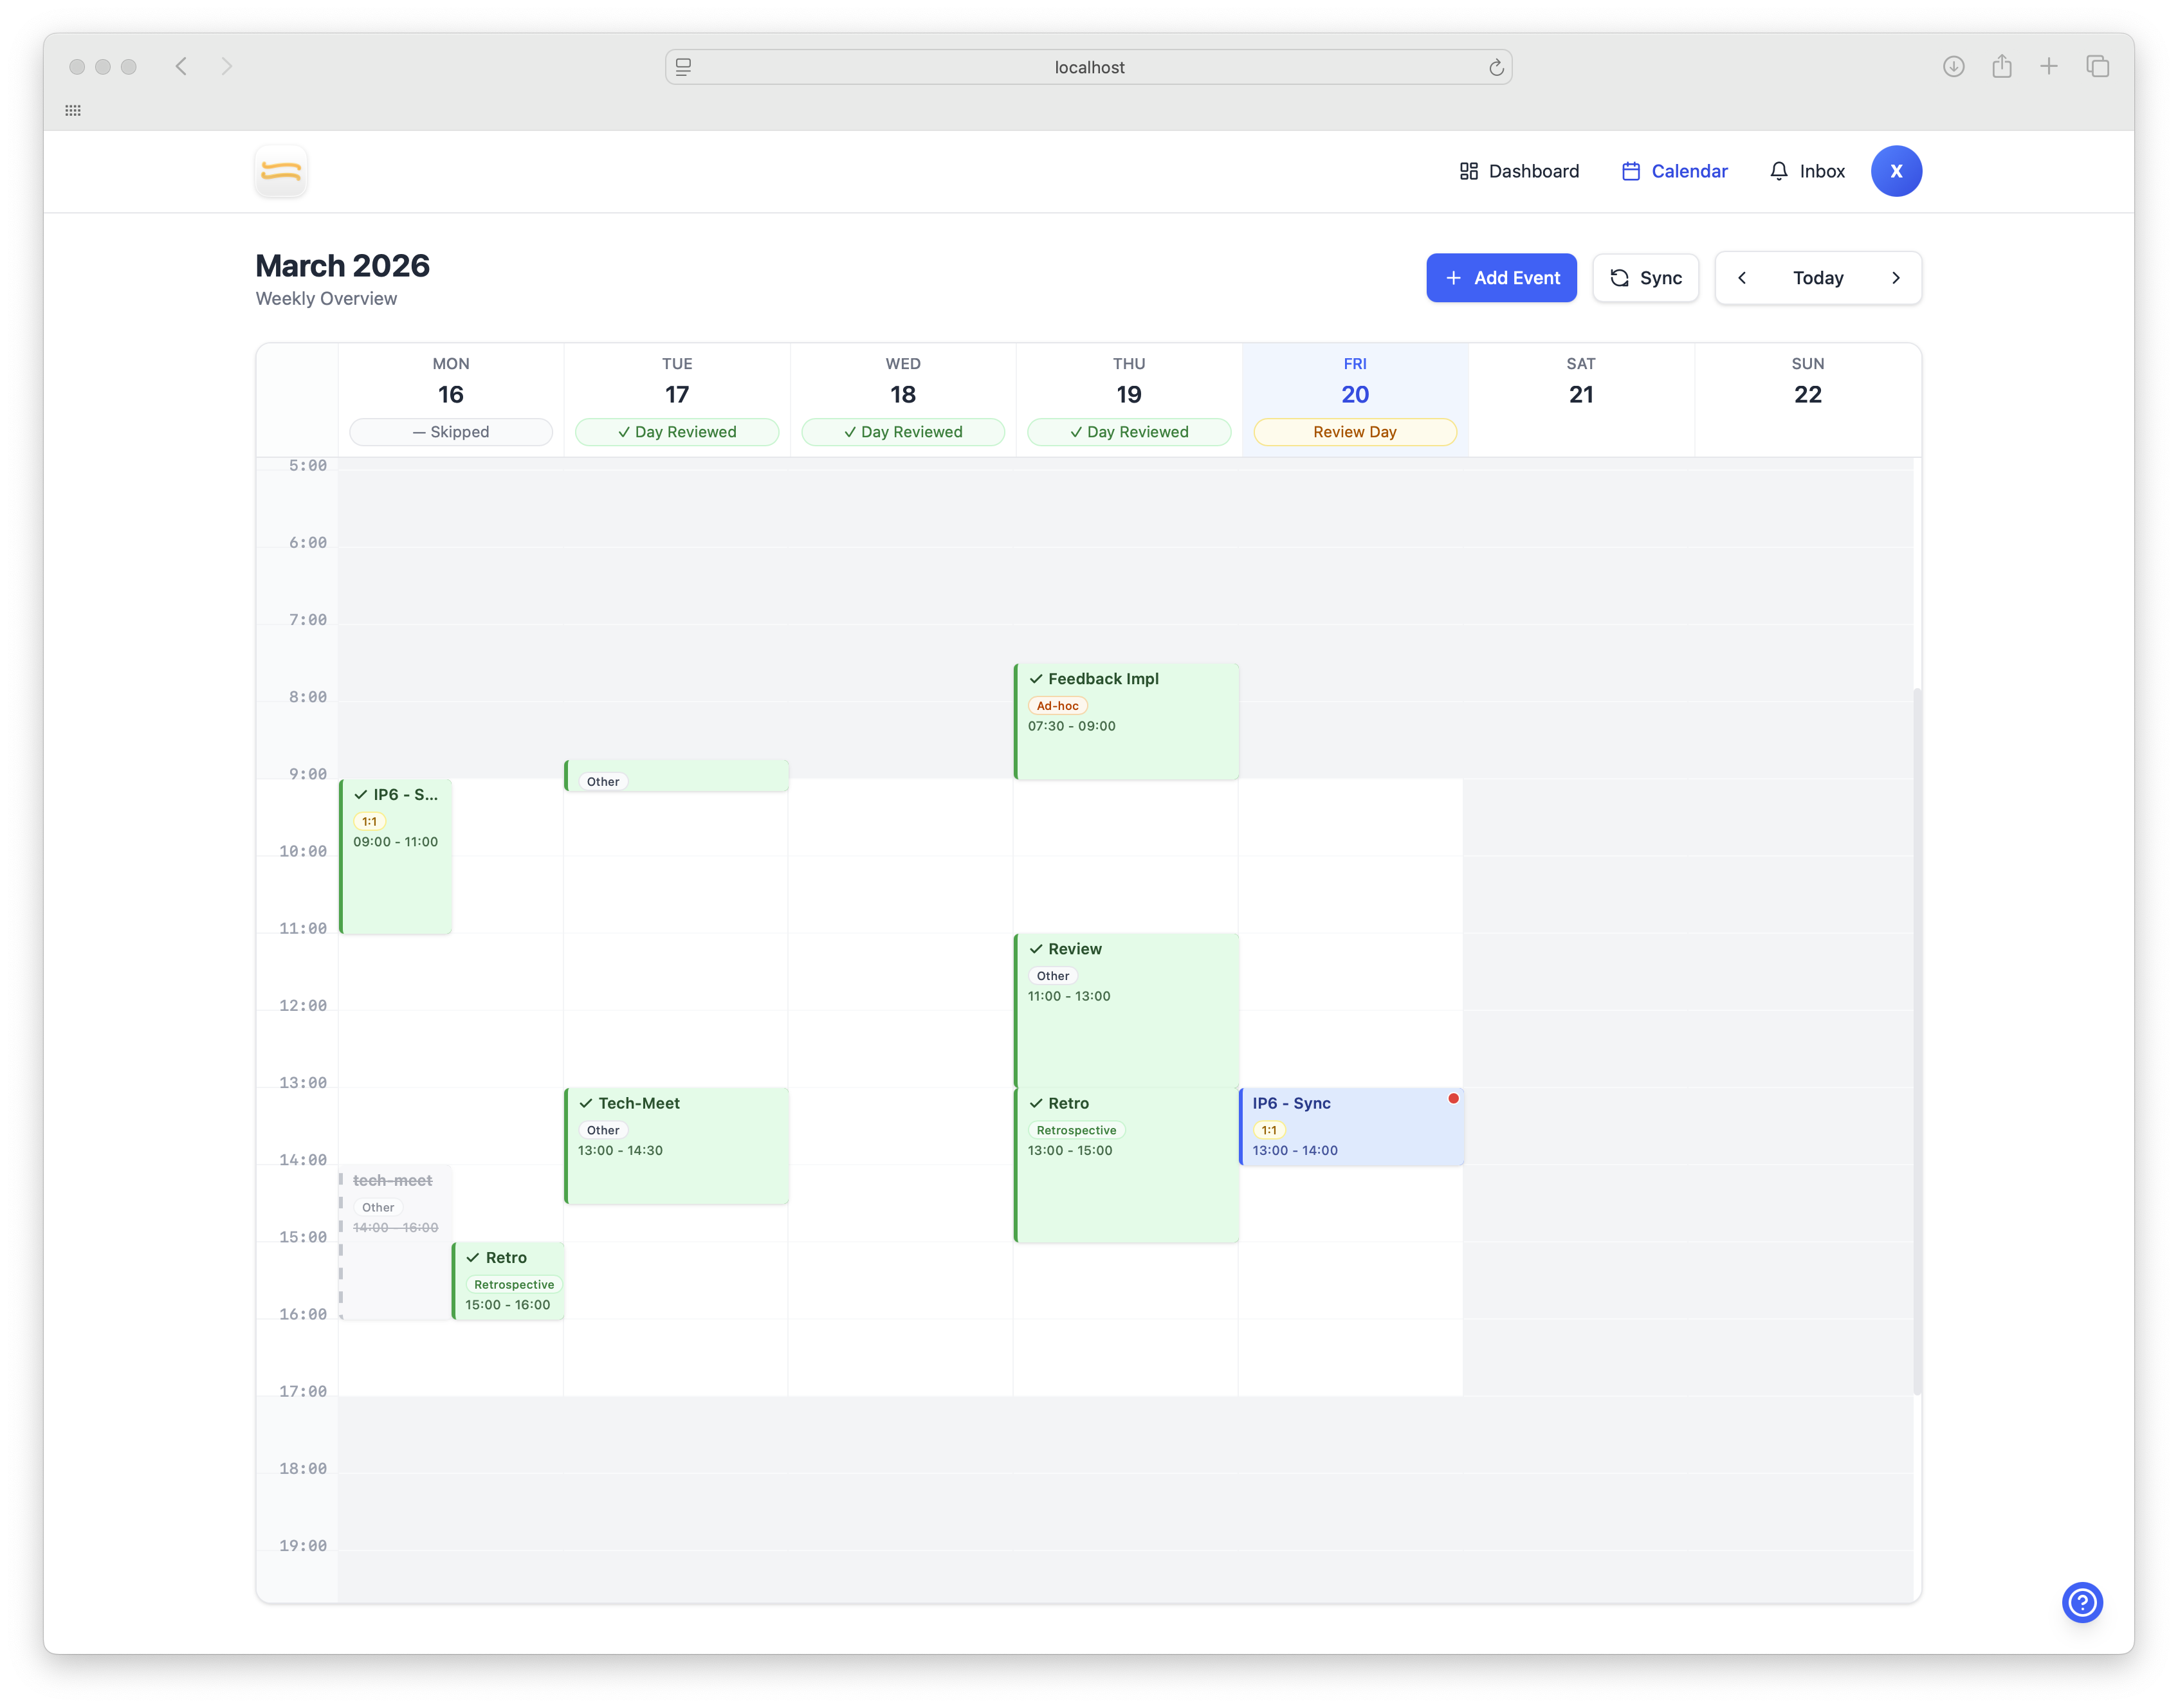Click the Review Day button for Friday
This screenshot has width=2178, height=1708.
pos(1354,432)
